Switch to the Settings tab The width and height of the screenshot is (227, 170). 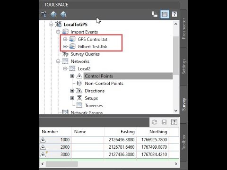(183, 67)
